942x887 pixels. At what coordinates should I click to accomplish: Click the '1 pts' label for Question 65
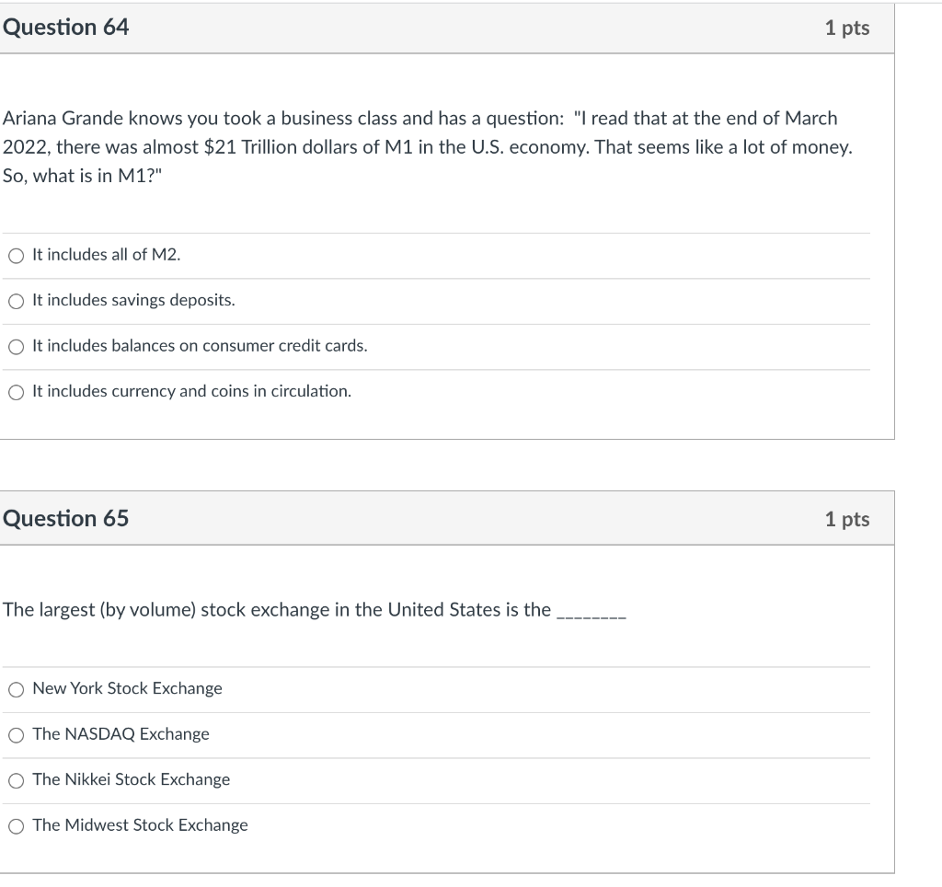846,520
